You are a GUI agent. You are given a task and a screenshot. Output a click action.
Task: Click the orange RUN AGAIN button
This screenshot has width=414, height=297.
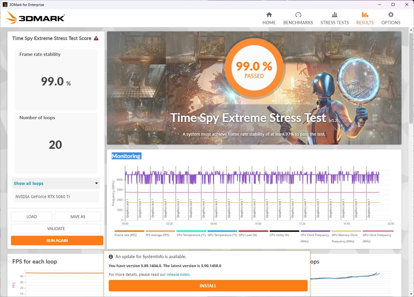[57, 241]
